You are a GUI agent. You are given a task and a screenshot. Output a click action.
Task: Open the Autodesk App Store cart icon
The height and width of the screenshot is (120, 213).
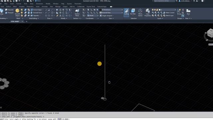click(194, 1)
